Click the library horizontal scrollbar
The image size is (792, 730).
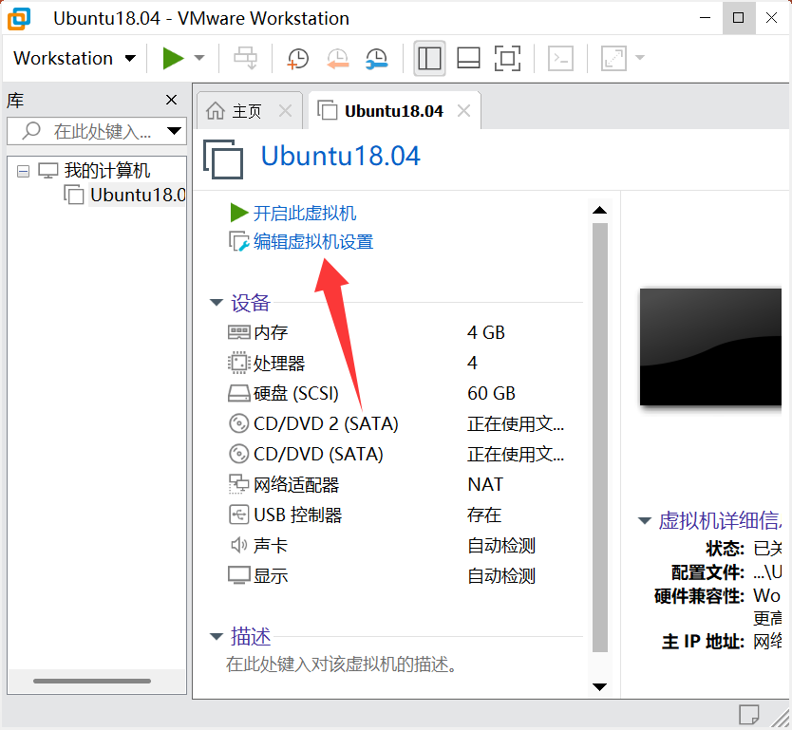pos(92,681)
